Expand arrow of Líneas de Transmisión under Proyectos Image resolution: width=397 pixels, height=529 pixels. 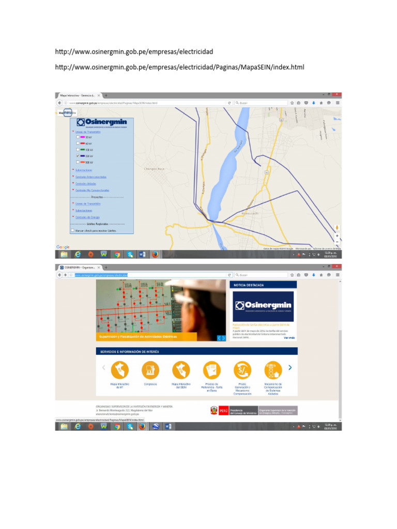(73, 204)
